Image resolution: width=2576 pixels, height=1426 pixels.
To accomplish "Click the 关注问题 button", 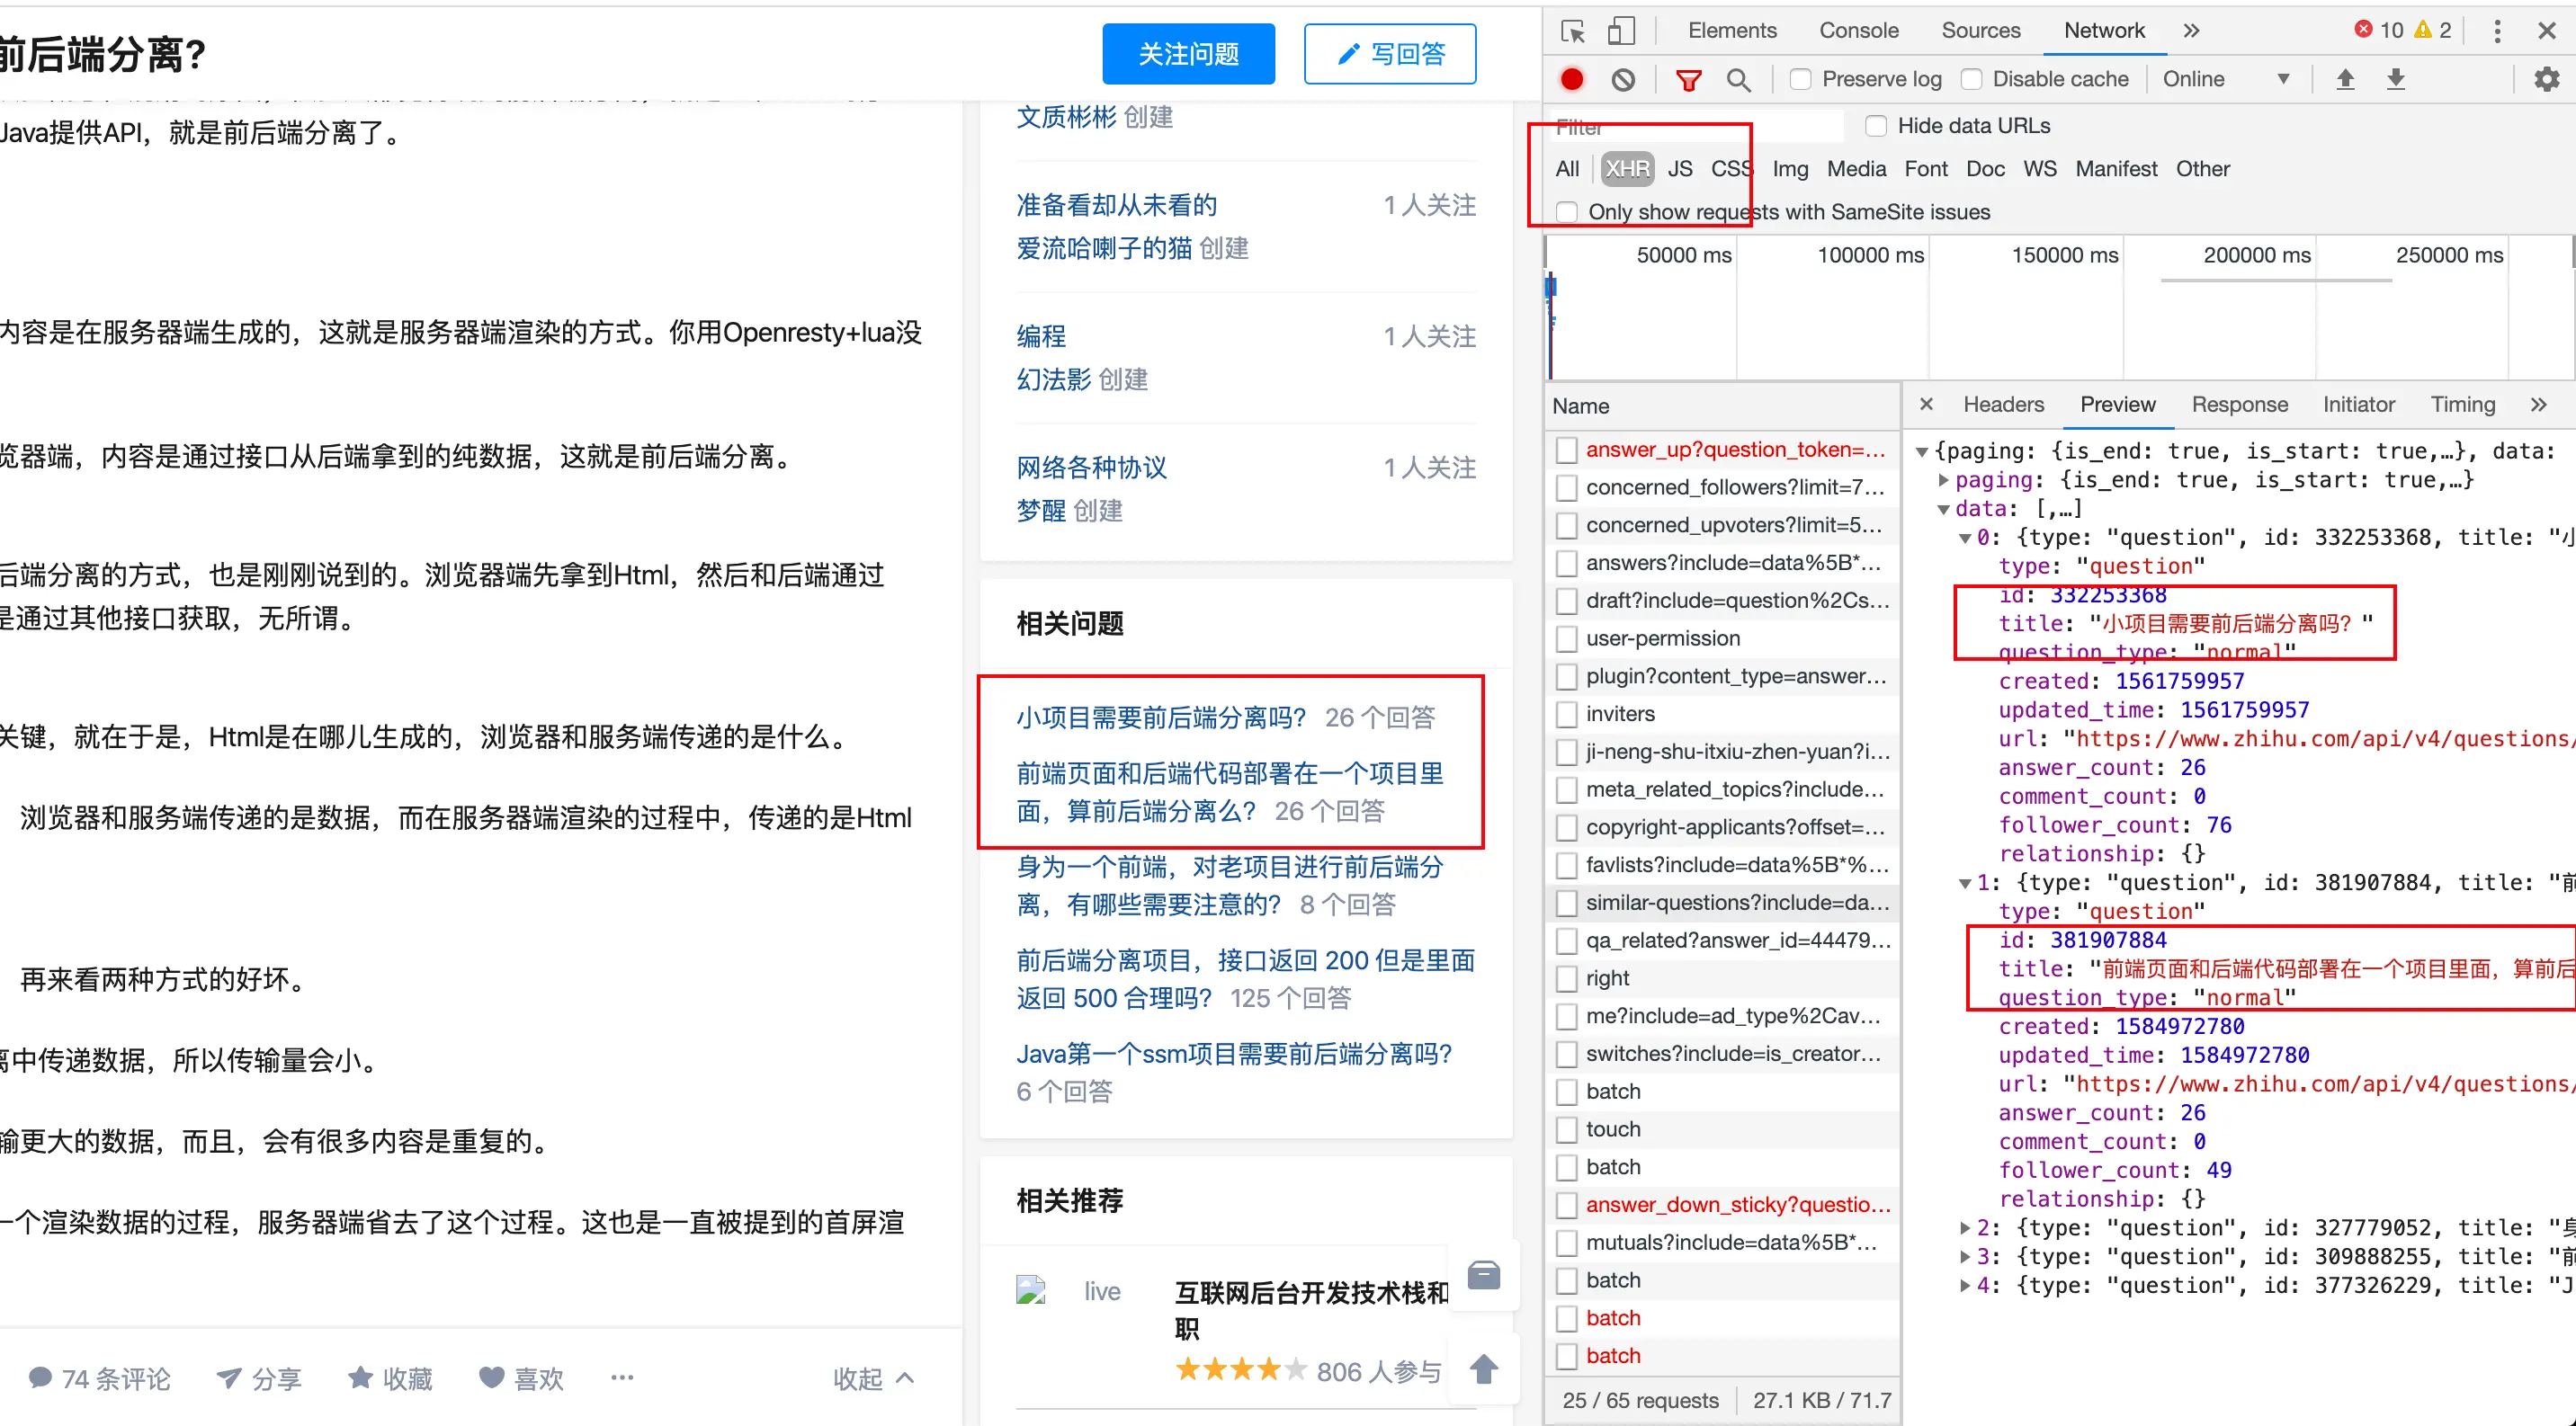I will [x=1188, y=54].
